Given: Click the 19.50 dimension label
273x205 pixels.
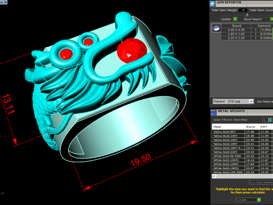Looking at the screenshot, I should 140,160.
